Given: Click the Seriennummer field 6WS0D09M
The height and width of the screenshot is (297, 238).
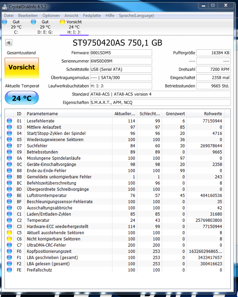Looking at the screenshot, I should coord(121,61).
